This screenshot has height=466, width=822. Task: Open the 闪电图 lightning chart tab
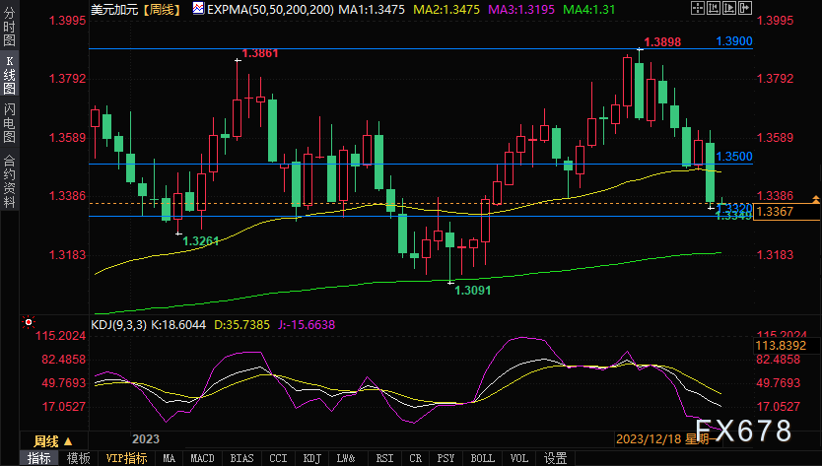pyautogui.click(x=9, y=123)
